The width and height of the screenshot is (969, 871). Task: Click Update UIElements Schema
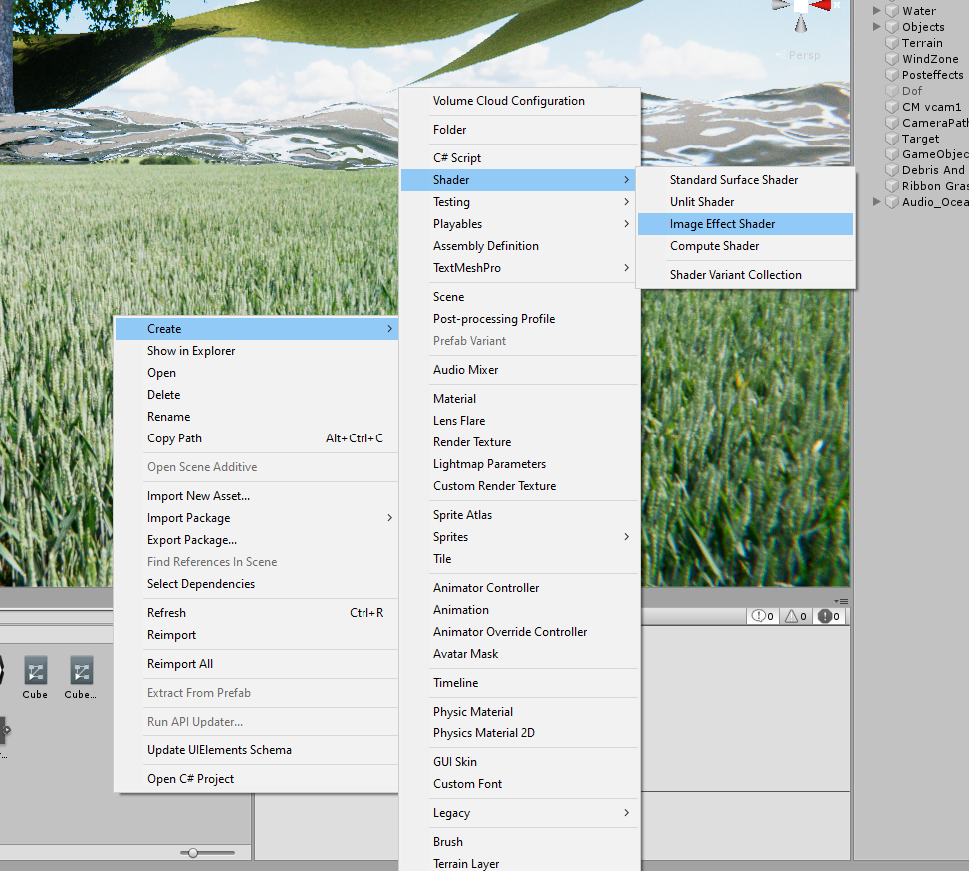218,750
